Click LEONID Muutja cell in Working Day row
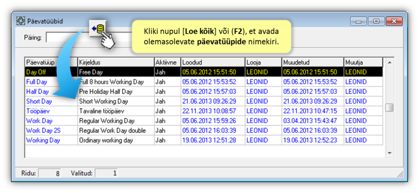419x193 pixels. (x=364, y=140)
